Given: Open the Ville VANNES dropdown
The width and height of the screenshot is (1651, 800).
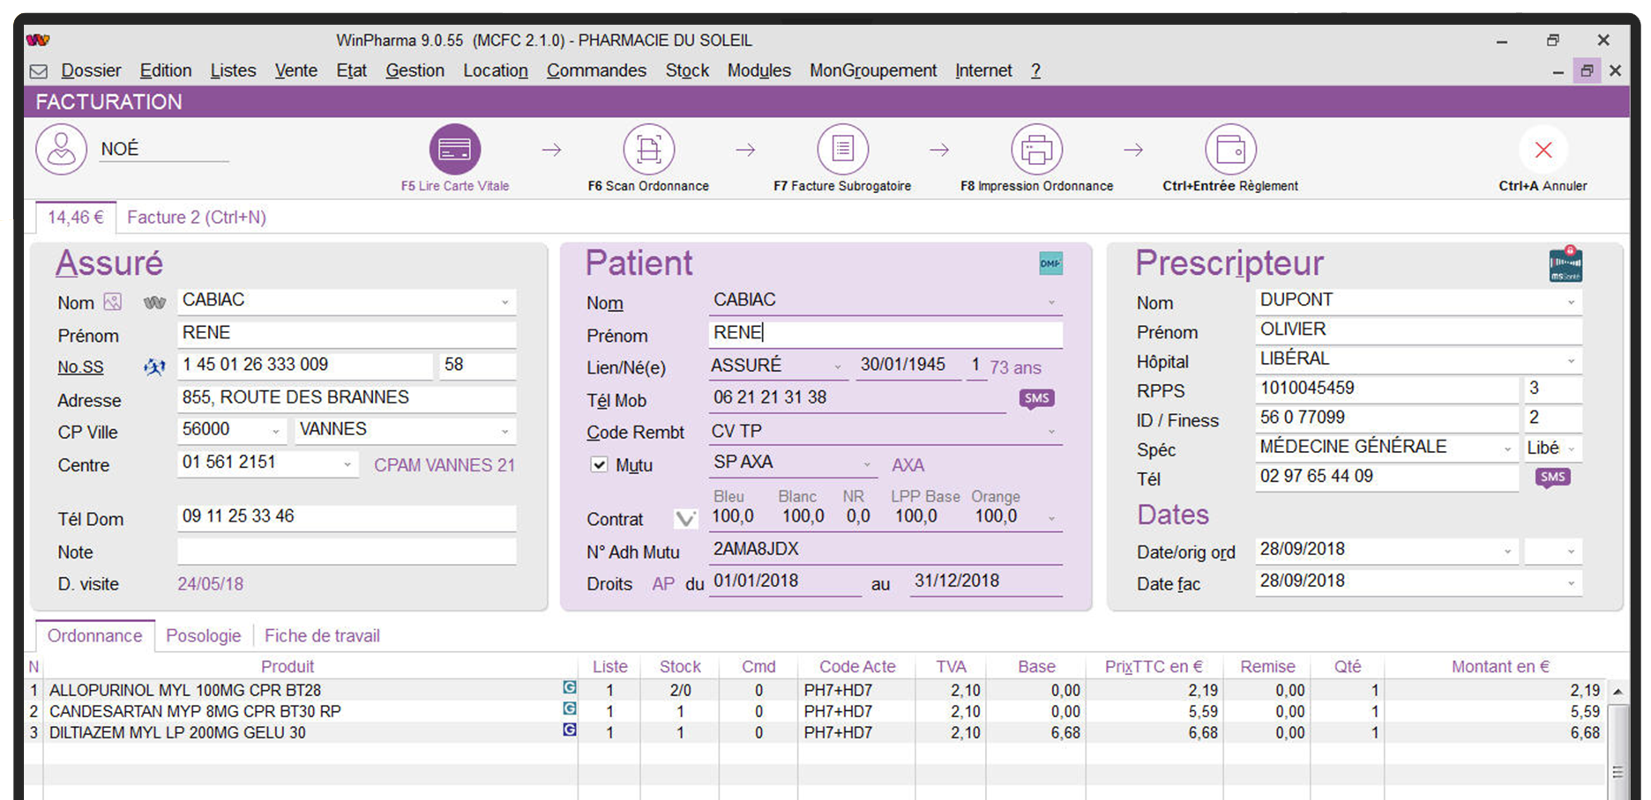Looking at the screenshot, I should [x=505, y=431].
